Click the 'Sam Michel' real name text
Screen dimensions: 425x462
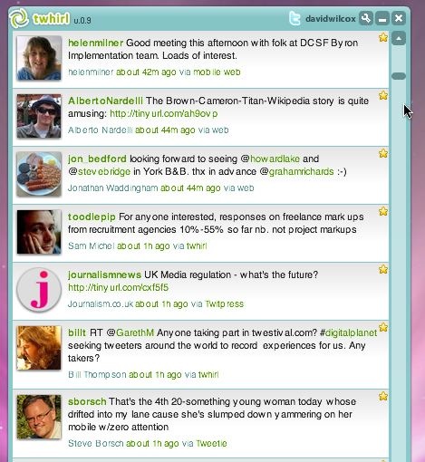point(92,245)
